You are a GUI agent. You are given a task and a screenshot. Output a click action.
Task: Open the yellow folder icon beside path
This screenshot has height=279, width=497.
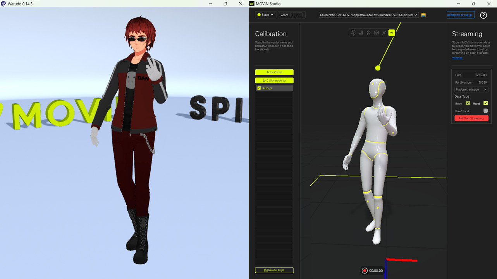(x=423, y=15)
